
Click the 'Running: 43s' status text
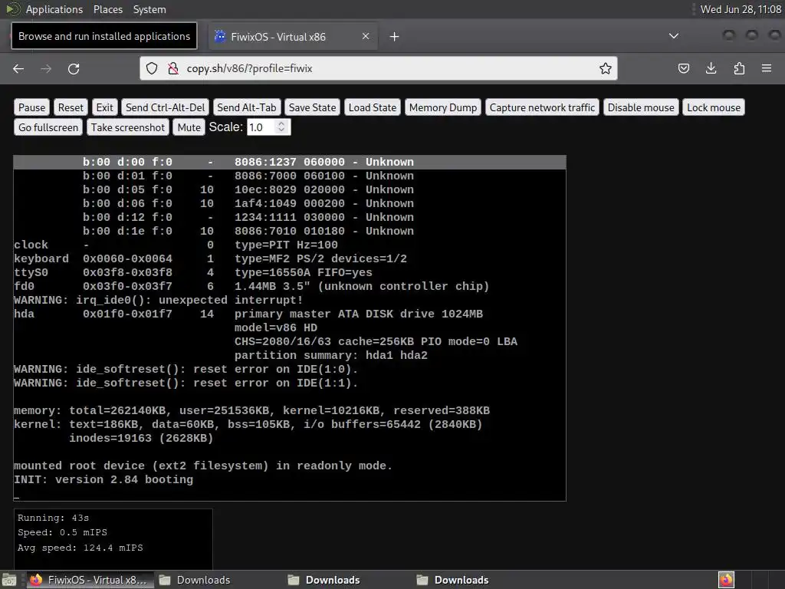point(53,518)
